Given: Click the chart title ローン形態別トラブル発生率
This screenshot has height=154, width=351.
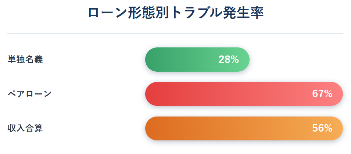Looking at the screenshot, I should click(x=176, y=13).
